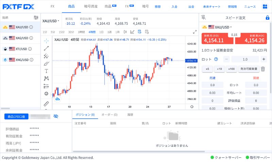Open the XAU/USD chart symbol dropdown
272x162 pixels.
pyautogui.click(x=51, y=21)
